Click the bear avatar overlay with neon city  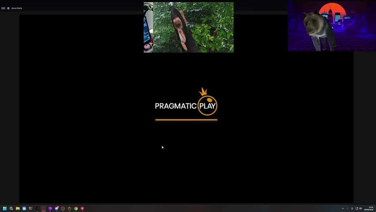pos(332,26)
